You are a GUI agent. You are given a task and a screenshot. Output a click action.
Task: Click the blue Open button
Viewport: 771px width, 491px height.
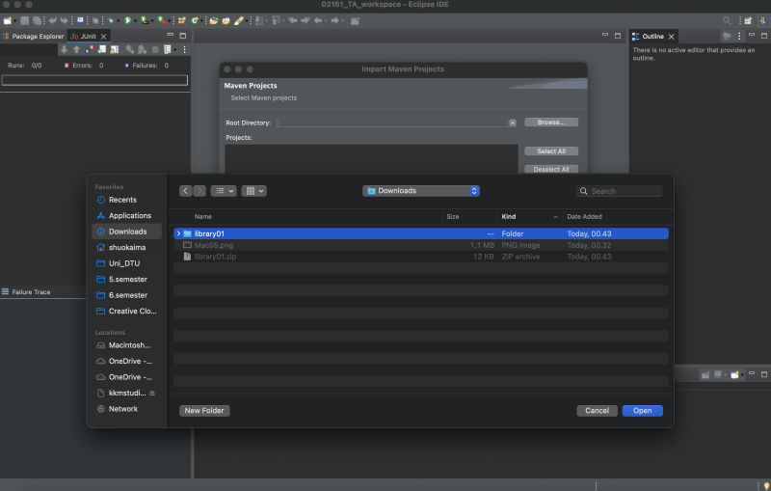pos(642,410)
